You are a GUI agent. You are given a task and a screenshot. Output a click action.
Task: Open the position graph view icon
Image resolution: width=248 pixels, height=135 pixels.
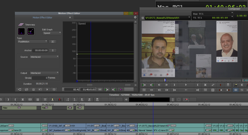(31, 31)
